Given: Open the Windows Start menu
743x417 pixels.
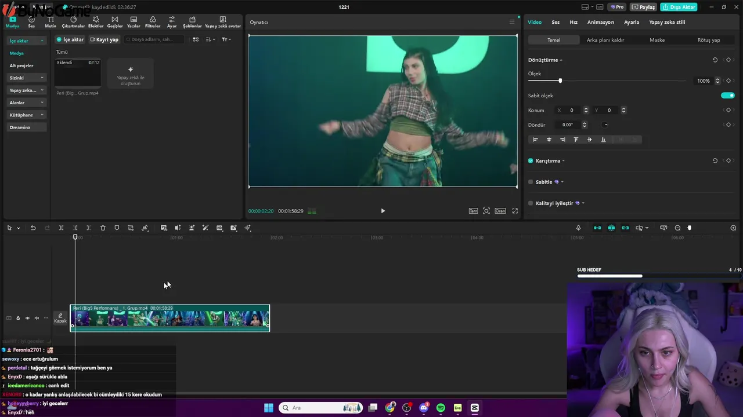Looking at the screenshot, I should (269, 408).
